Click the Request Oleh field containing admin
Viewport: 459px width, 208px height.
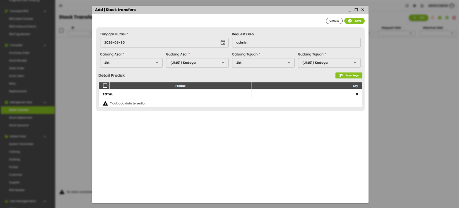(x=296, y=43)
